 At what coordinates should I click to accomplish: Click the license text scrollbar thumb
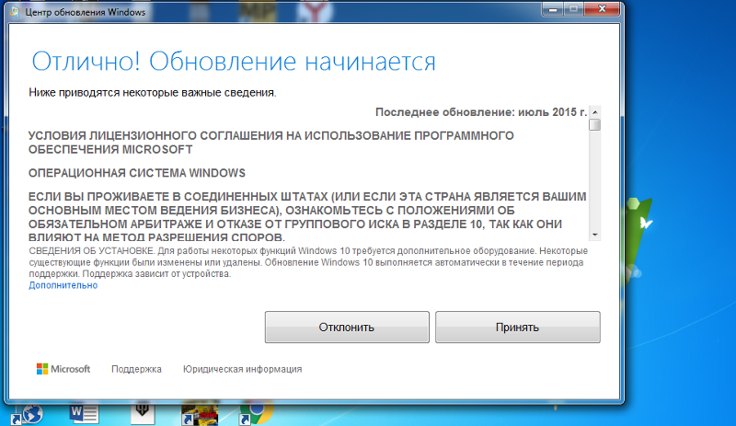click(x=594, y=125)
